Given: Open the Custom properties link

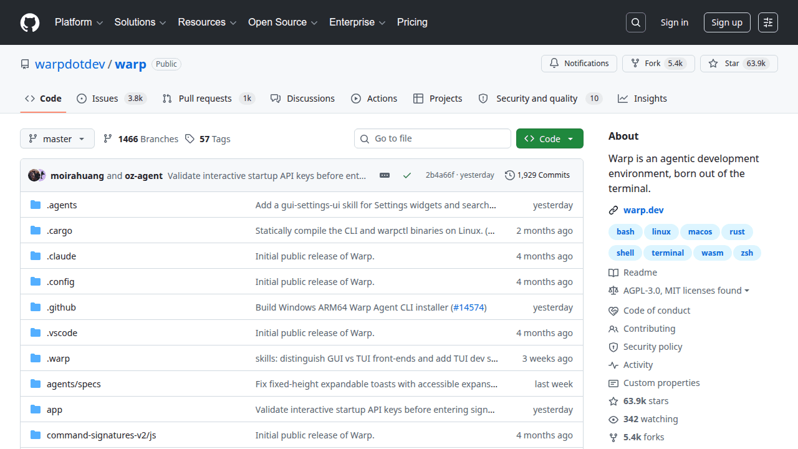Looking at the screenshot, I should click(x=661, y=383).
